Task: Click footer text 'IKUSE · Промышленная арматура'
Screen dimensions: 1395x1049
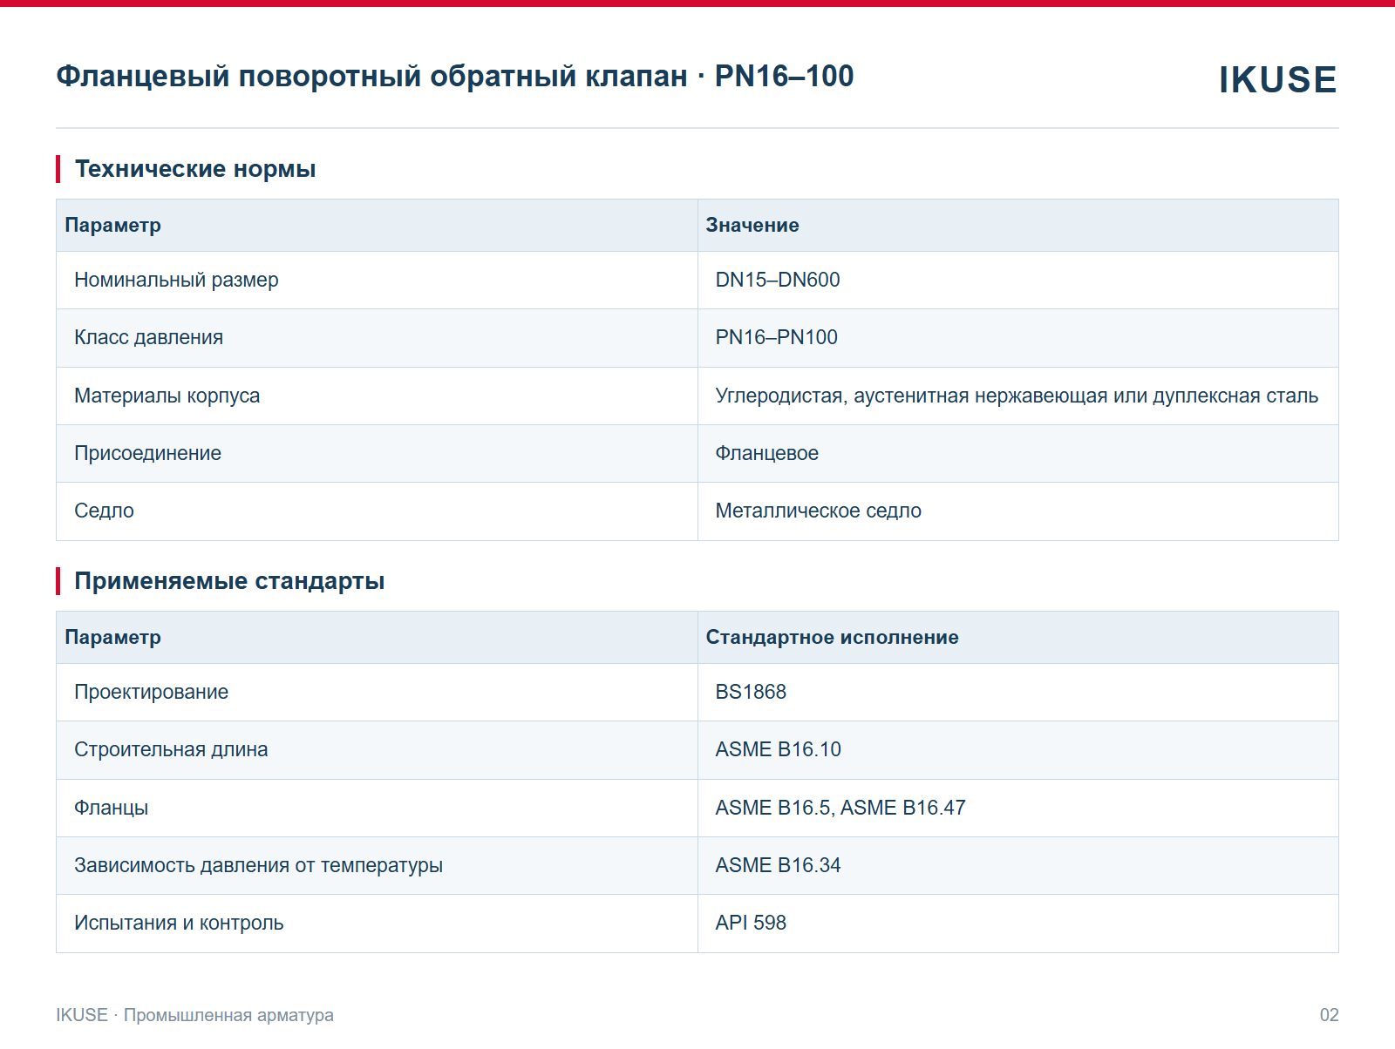Action: [194, 1015]
